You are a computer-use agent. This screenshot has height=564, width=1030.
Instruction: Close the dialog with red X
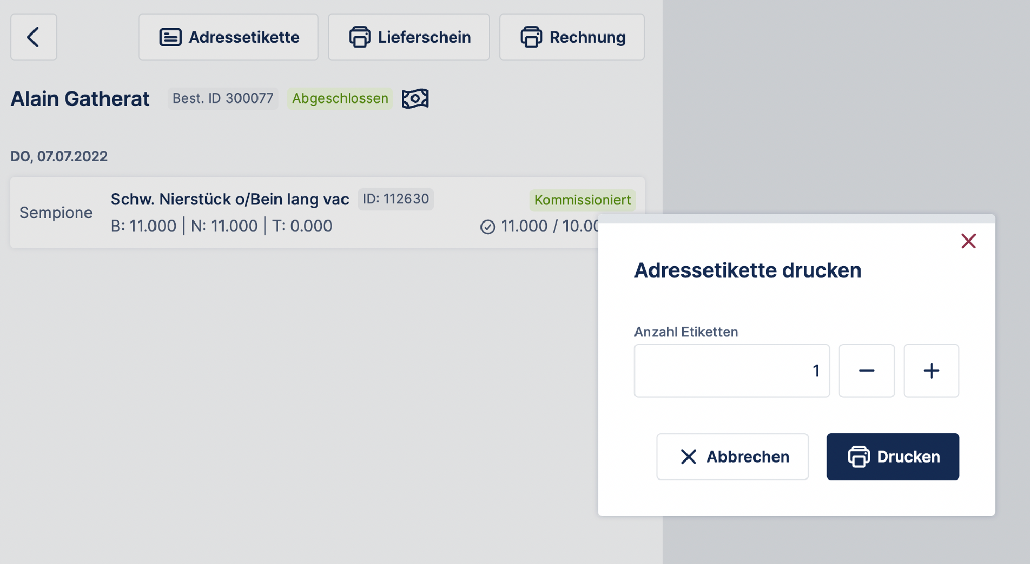click(x=968, y=241)
